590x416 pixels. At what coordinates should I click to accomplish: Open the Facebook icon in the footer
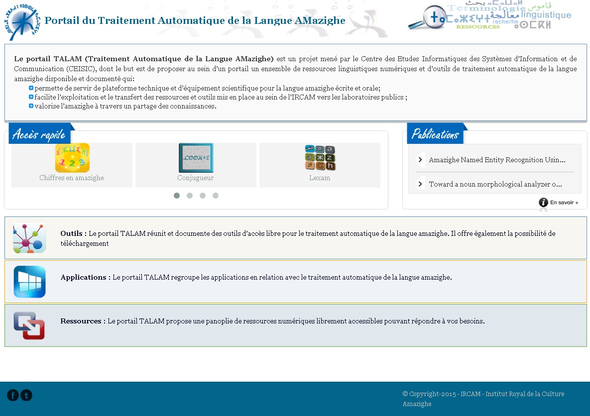13,395
